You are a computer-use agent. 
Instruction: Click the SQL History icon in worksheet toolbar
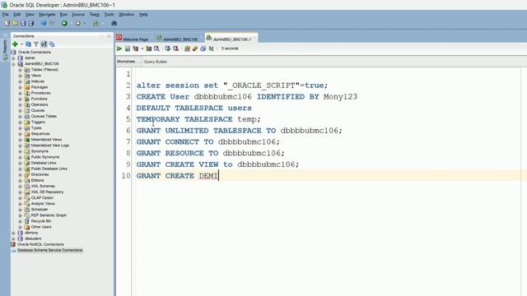click(203, 49)
